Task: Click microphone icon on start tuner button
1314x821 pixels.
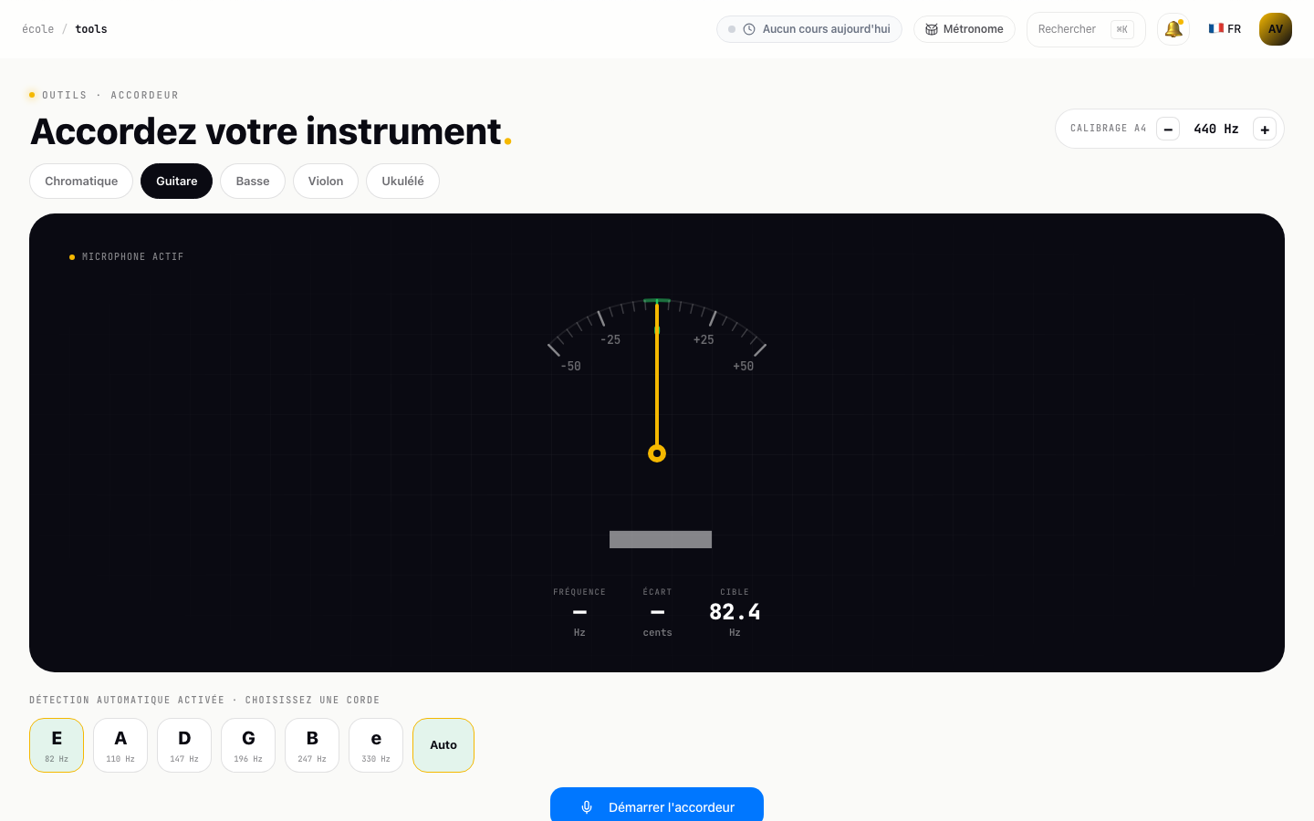Action: pos(587,807)
